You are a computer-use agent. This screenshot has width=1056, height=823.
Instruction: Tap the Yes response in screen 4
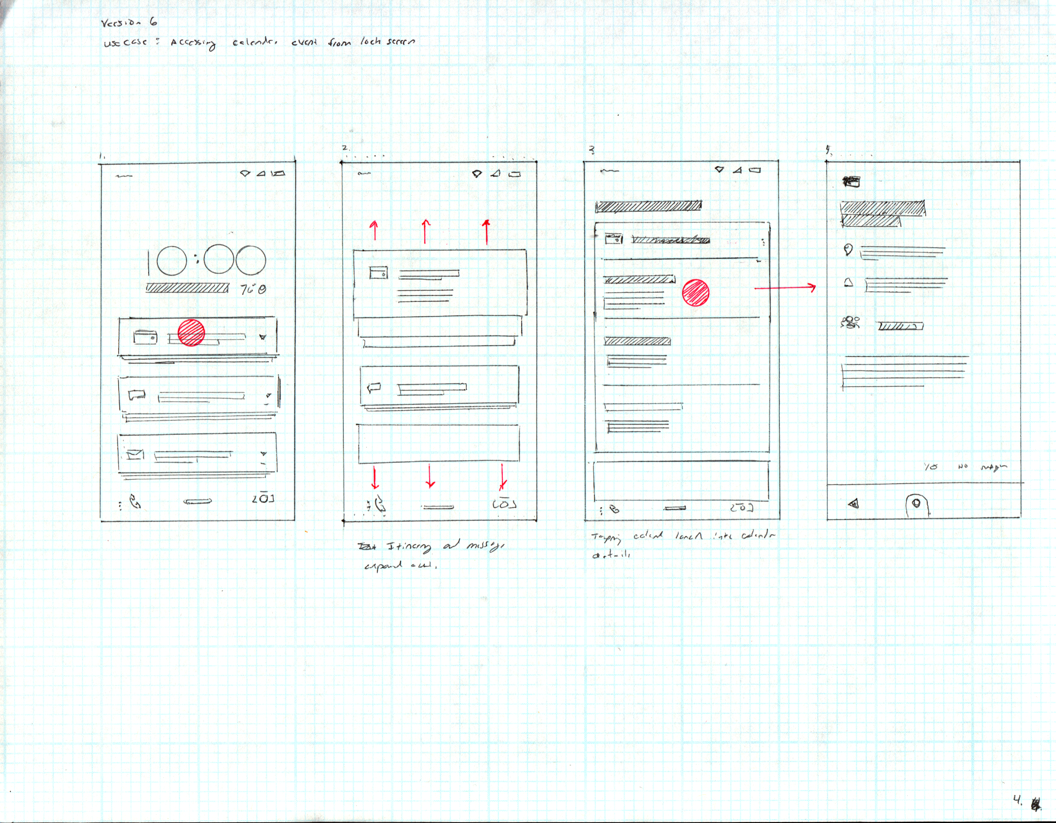point(930,467)
